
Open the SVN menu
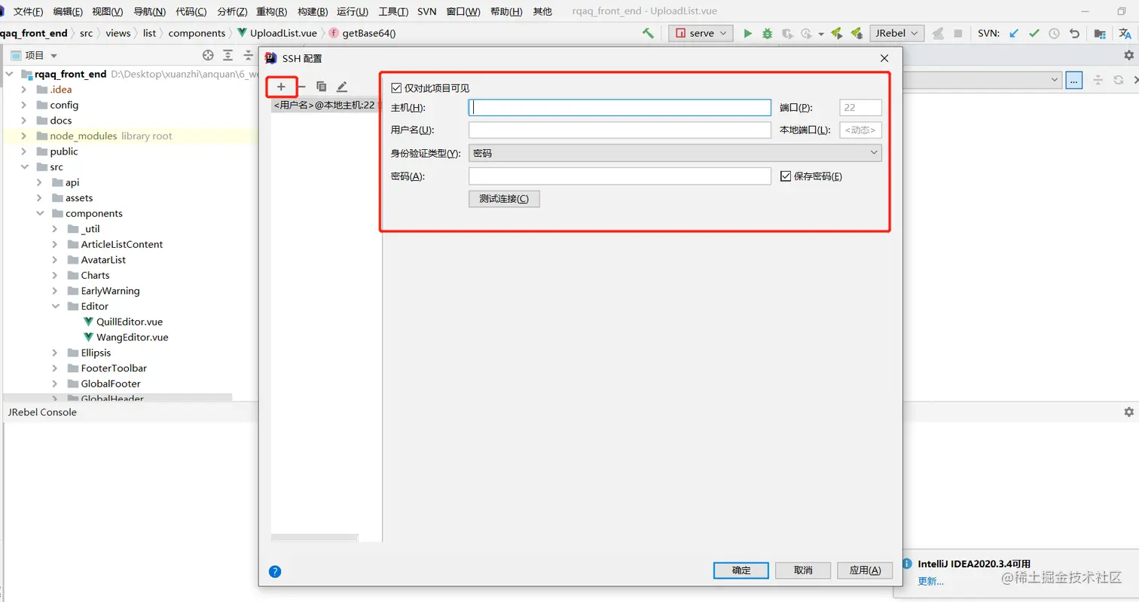[426, 12]
